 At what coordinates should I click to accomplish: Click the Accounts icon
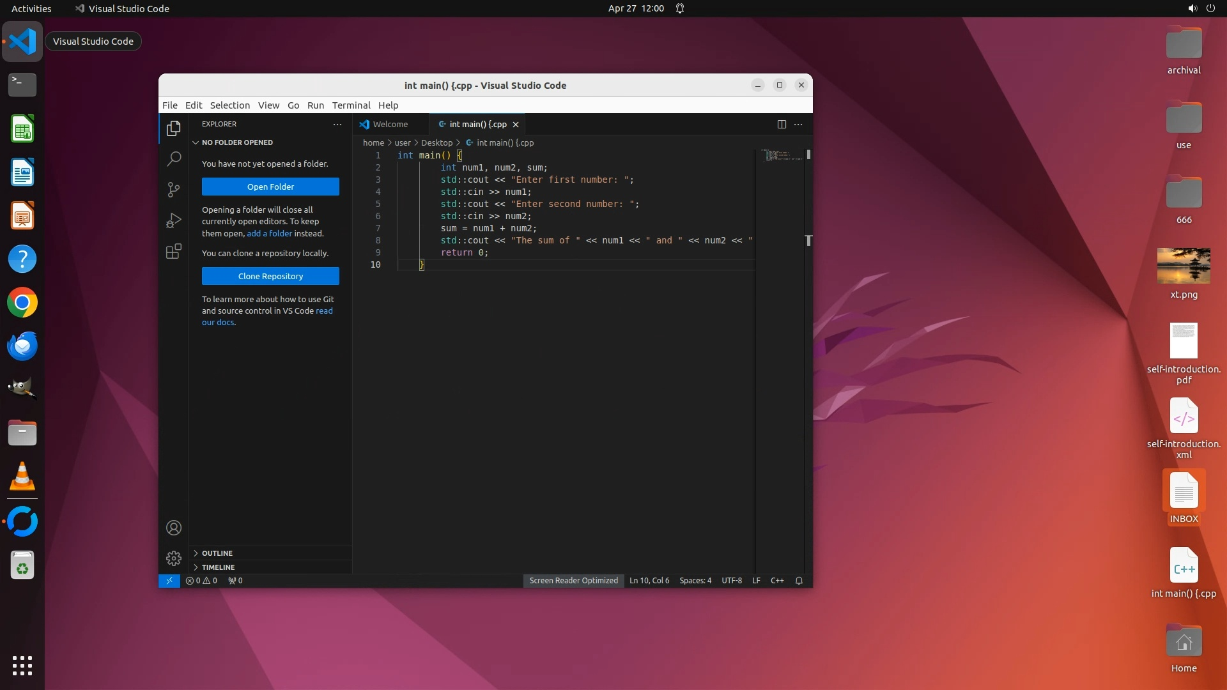173,528
